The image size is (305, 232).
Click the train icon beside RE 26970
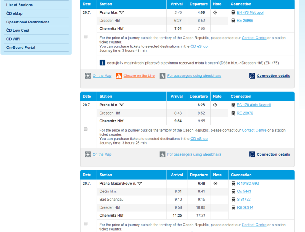(x=233, y=113)
